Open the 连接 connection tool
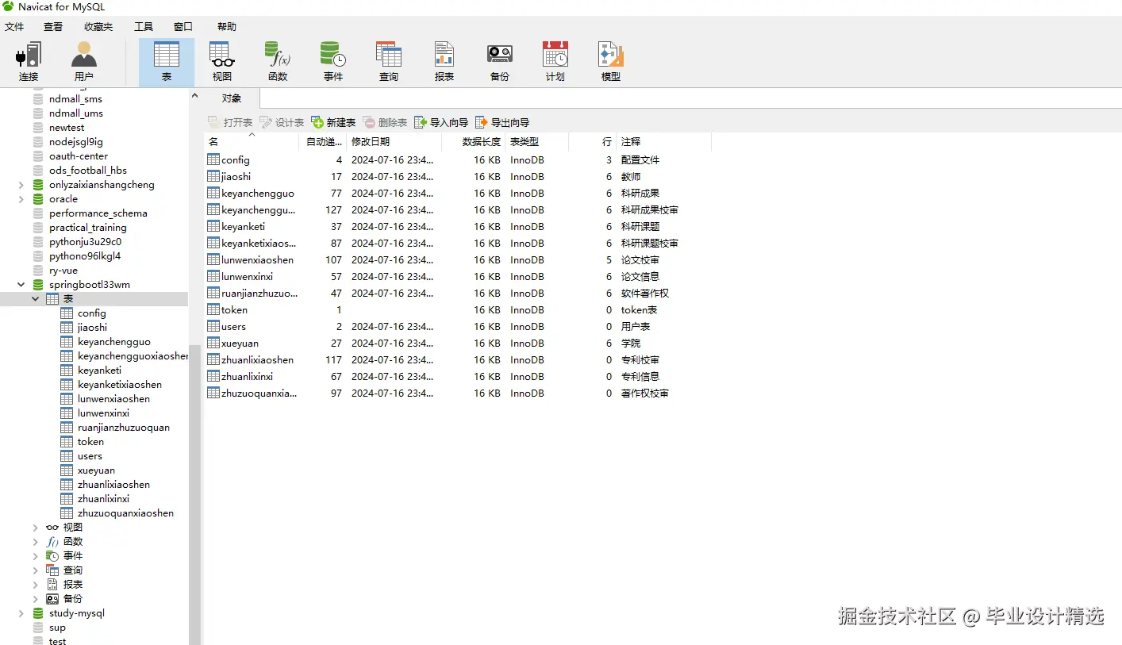The image size is (1122, 645). [x=29, y=62]
